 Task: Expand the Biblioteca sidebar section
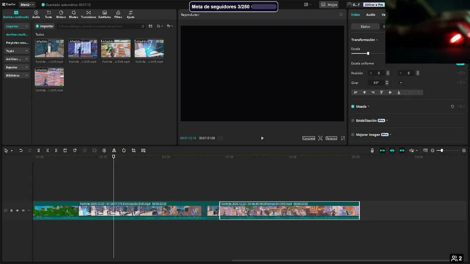click(17, 75)
